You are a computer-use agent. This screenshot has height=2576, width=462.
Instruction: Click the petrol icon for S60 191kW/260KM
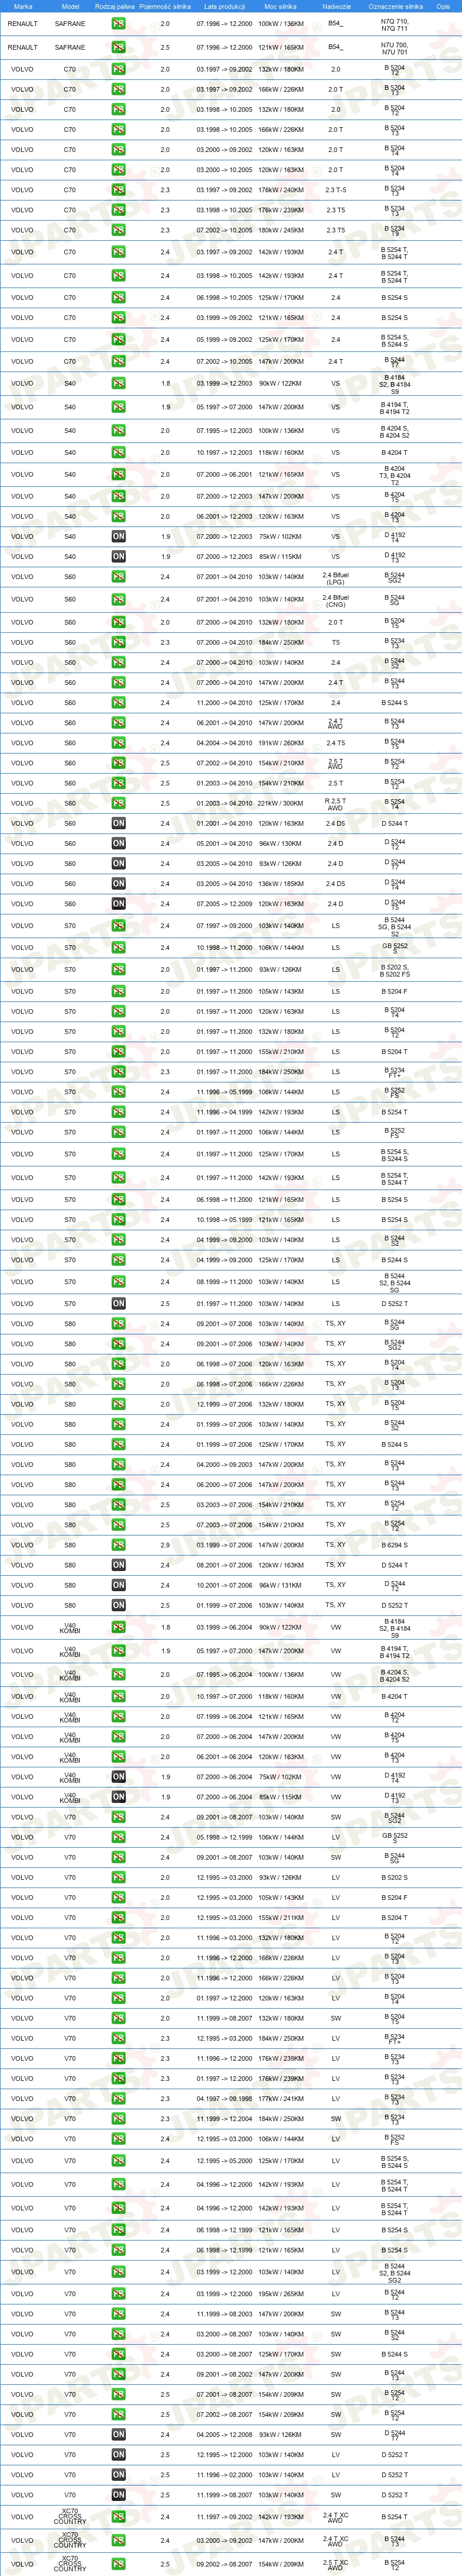[119, 743]
